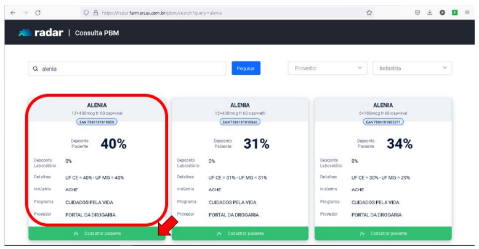Click the green extension icon in toolbar
Screen dimensions: 479x249
tap(454, 12)
